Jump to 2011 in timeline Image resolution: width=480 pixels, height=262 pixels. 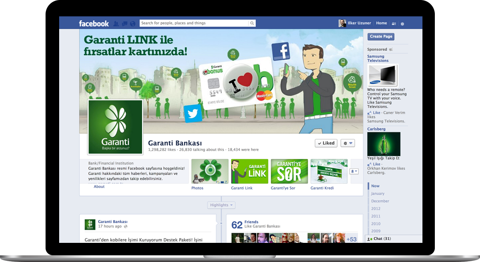tap(376, 217)
